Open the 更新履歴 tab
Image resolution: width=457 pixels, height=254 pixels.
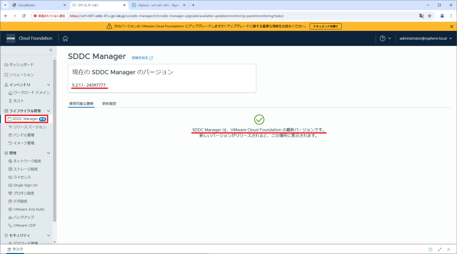(109, 103)
